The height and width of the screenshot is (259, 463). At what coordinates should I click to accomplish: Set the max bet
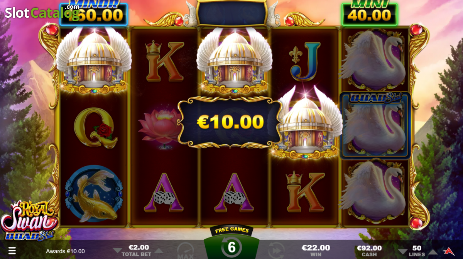[186, 251]
